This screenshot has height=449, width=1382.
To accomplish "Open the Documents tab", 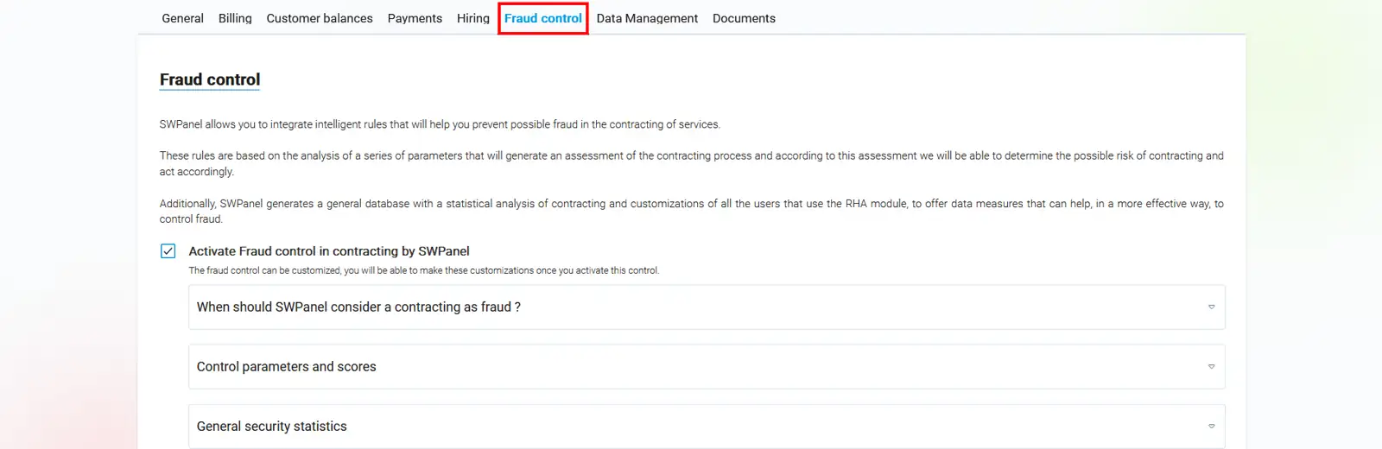I will (x=744, y=18).
